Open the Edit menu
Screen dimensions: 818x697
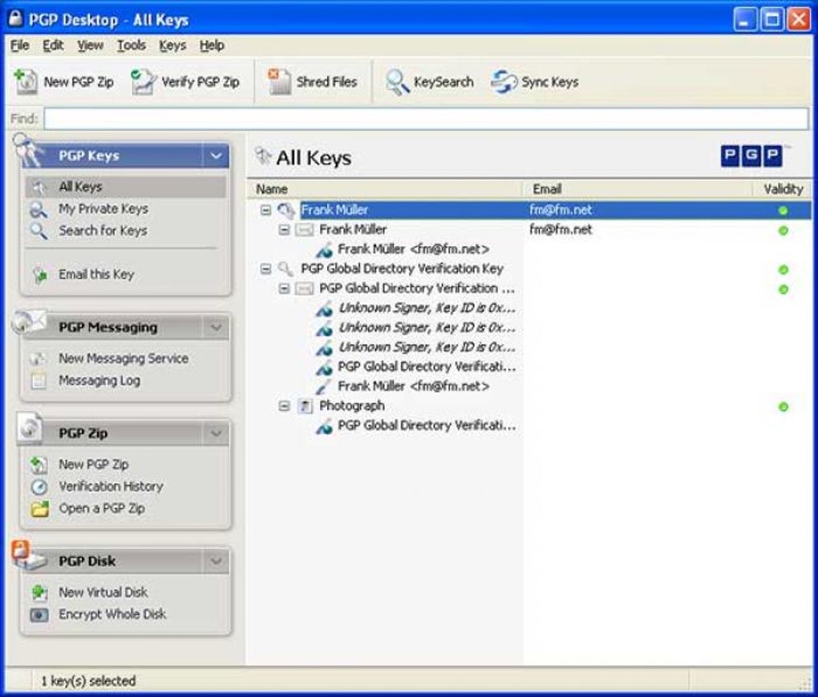tap(53, 46)
